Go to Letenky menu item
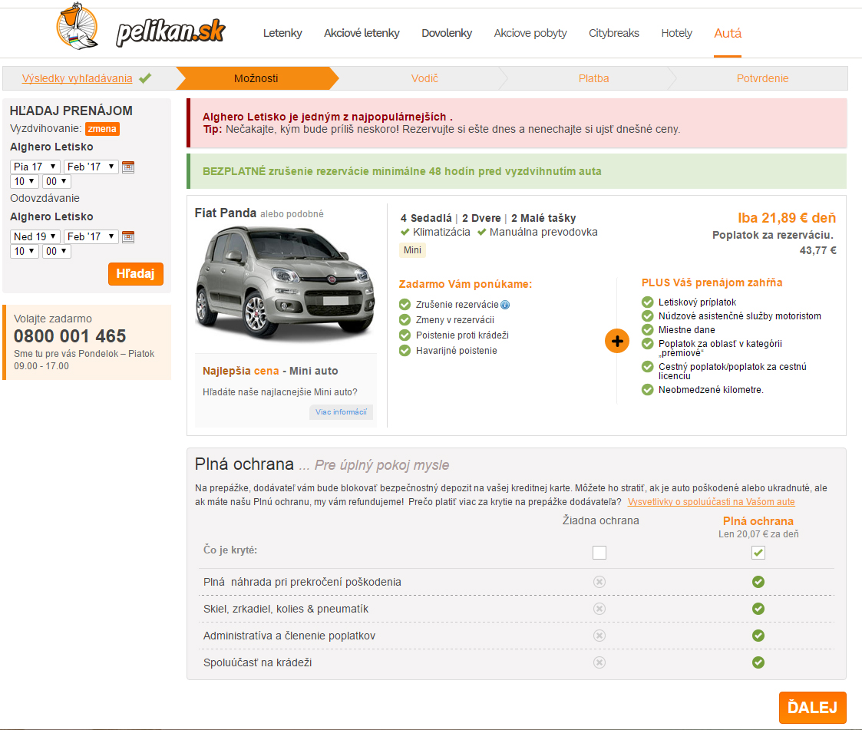The height and width of the screenshot is (730, 862). 282,33
